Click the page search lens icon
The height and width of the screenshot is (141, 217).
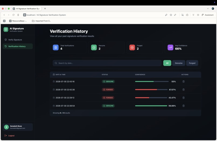click(x=182, y=15)
